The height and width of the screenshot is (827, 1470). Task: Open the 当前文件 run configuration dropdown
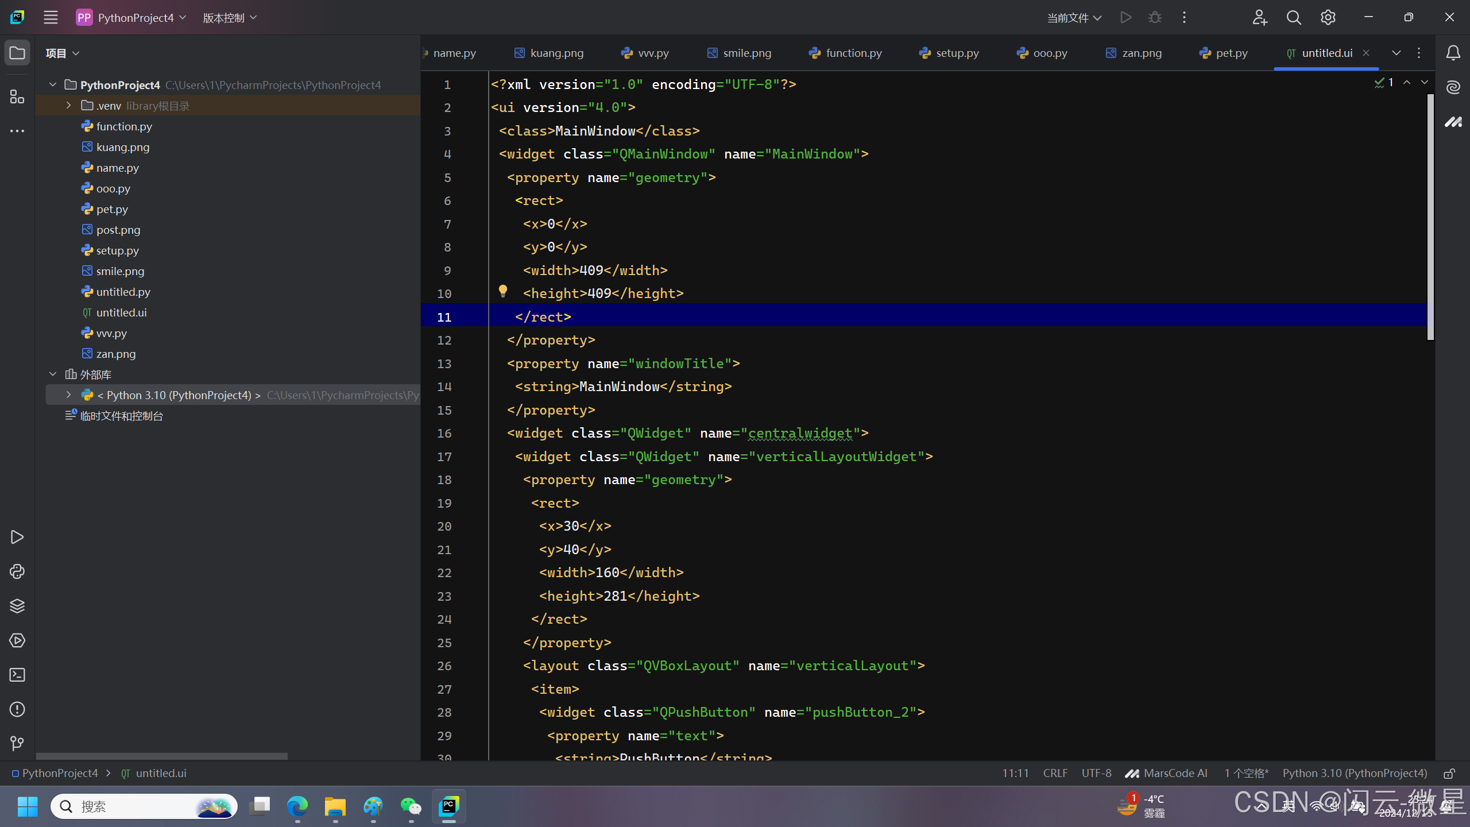tap(1074, 18)
